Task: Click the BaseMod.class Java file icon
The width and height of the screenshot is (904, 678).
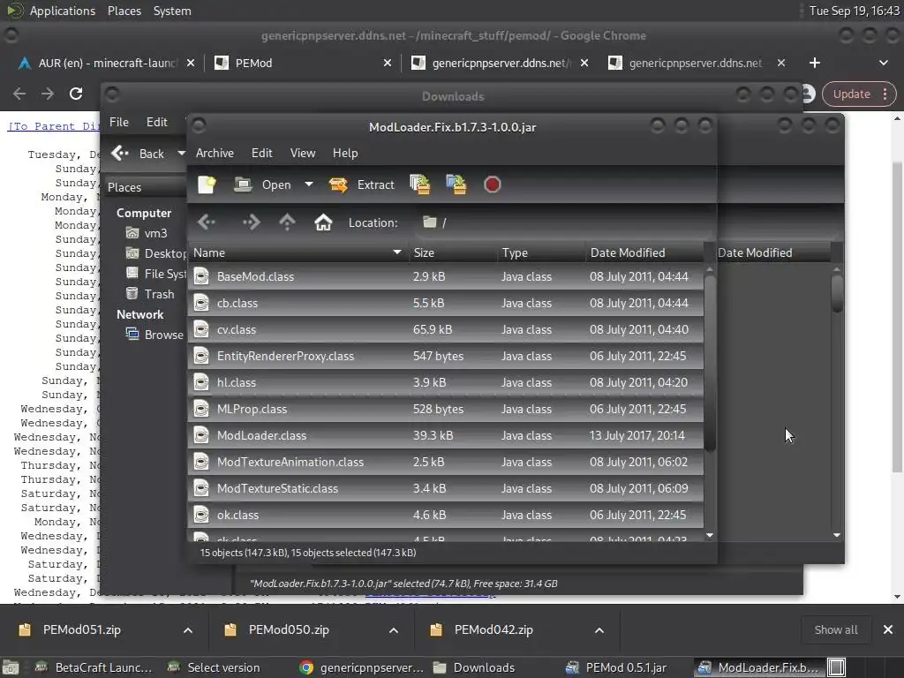Action: pyautogui.click(x=201, y=276)
